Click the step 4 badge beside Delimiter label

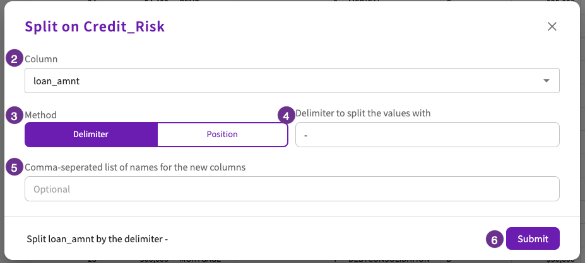pyautogui.click(x=286, y=116)
